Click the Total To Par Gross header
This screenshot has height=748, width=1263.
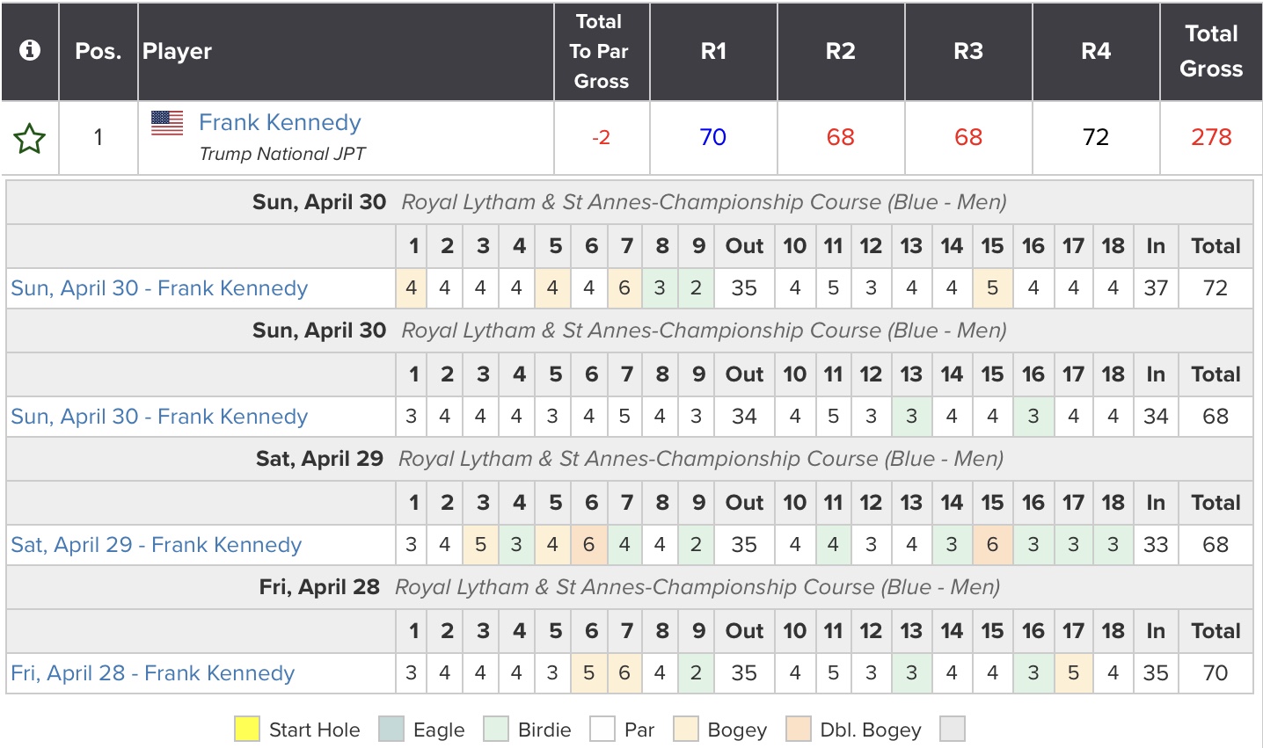[x=601, y=51]
